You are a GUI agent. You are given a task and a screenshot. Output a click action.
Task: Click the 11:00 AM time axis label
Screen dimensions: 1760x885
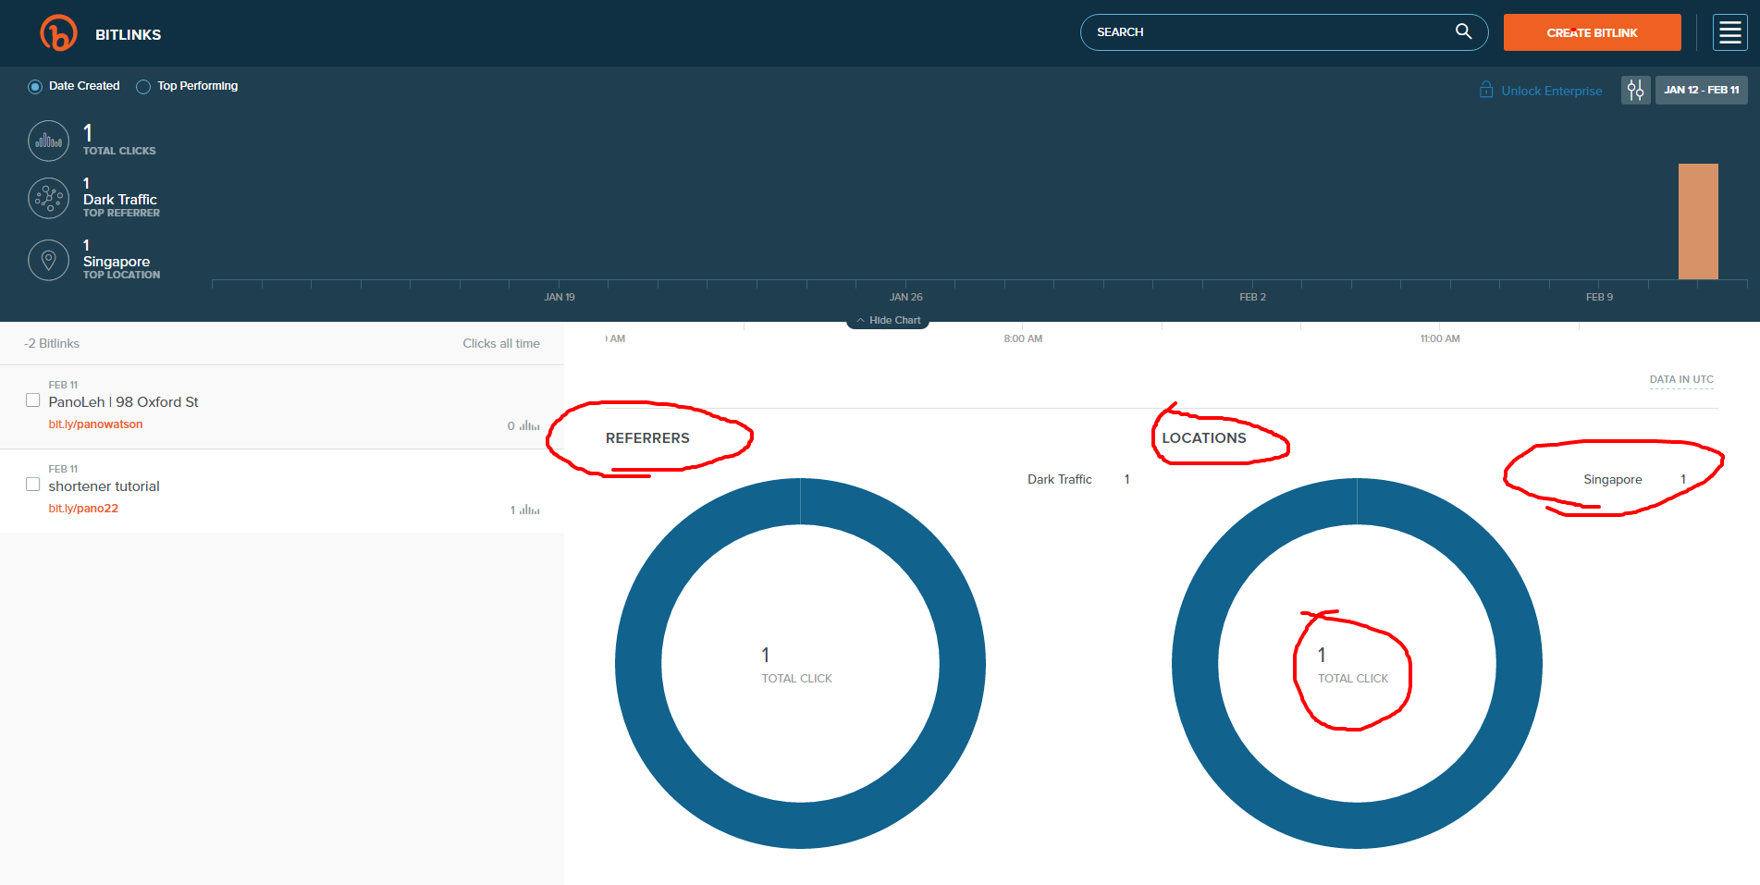1440,338
